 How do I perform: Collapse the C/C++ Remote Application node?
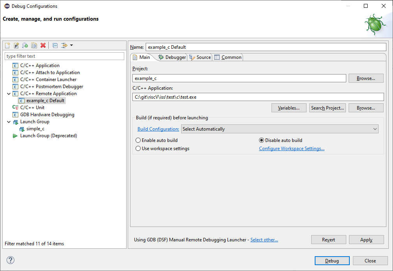coord(9,94)
